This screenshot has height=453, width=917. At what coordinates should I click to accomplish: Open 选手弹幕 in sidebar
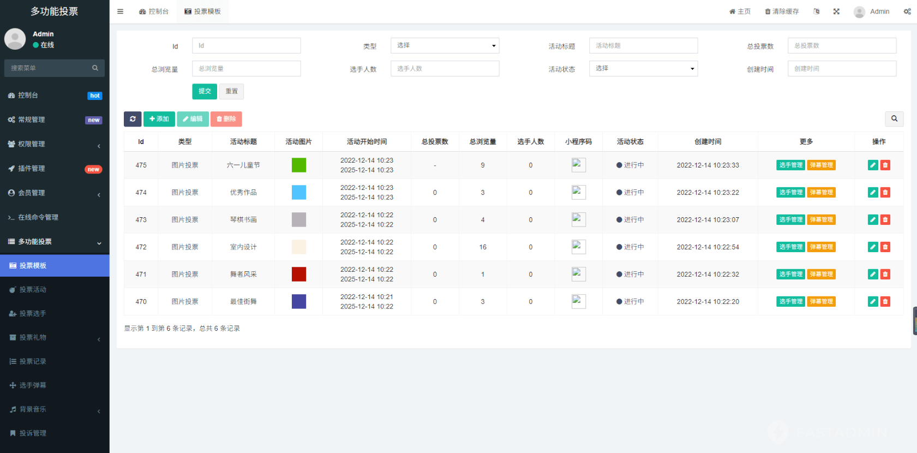click(55, 385)
